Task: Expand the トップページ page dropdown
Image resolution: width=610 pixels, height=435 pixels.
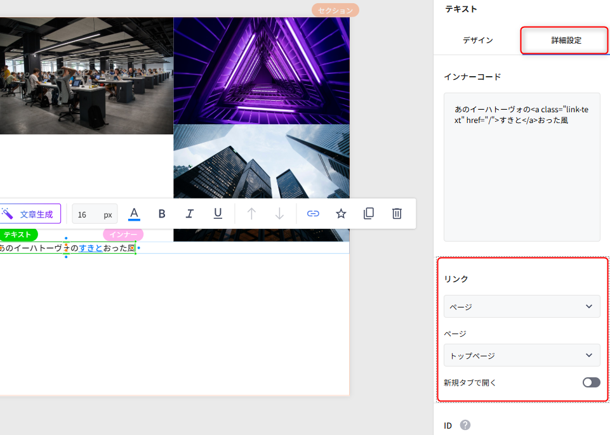Action: pyautogui.click(x=522, y=355)
